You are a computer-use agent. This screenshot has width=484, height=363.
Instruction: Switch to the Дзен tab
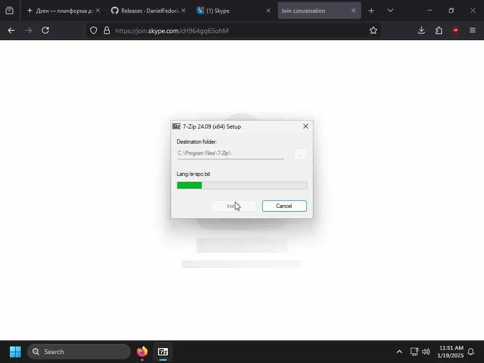point(63,10)
